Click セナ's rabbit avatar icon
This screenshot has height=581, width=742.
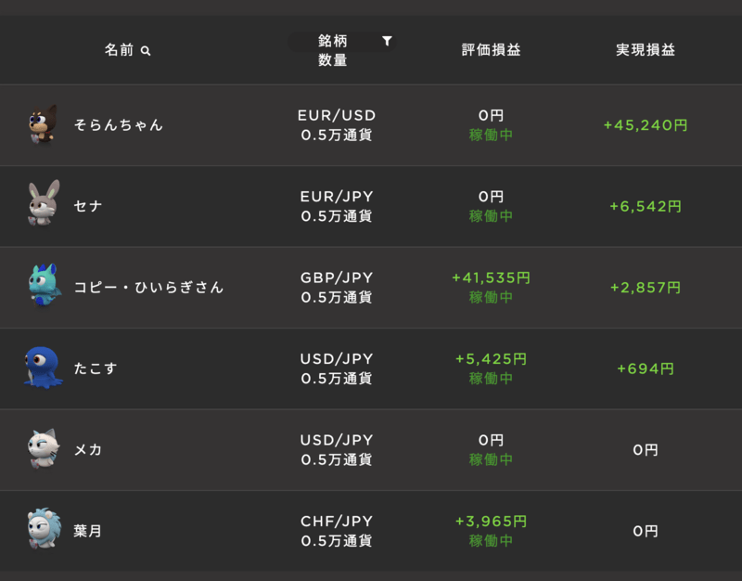pyautogui.click(x=43, y=205)
